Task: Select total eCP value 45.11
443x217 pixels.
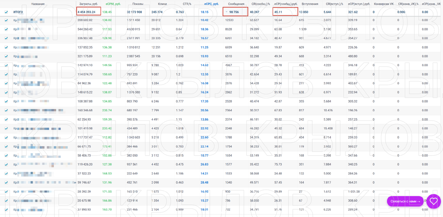Action: (278, 12)
